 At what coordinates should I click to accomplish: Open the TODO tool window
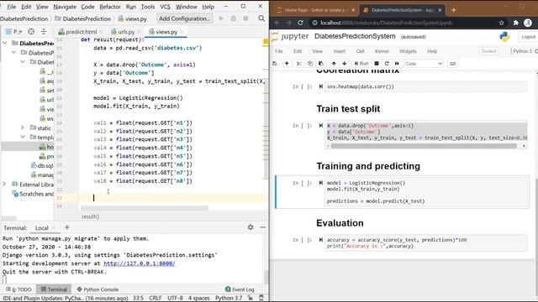pos(18,289)
